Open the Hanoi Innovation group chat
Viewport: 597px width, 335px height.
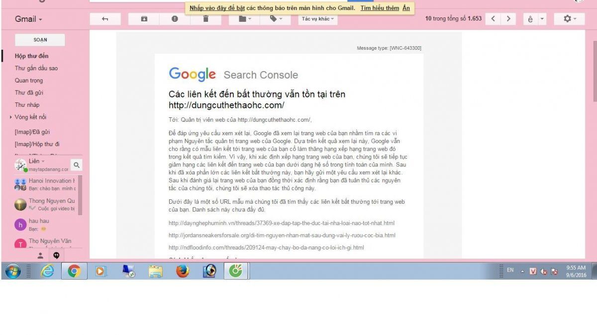[45, 184]
